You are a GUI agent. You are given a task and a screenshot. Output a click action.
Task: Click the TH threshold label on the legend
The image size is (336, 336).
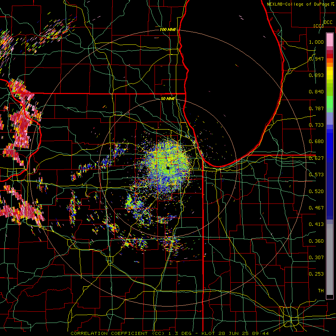[321, 291]
